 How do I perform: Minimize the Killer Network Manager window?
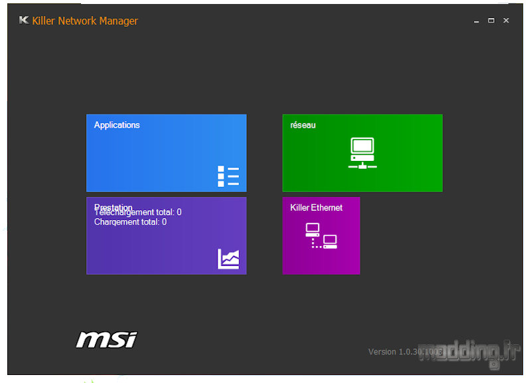click(x=476, y=21)
